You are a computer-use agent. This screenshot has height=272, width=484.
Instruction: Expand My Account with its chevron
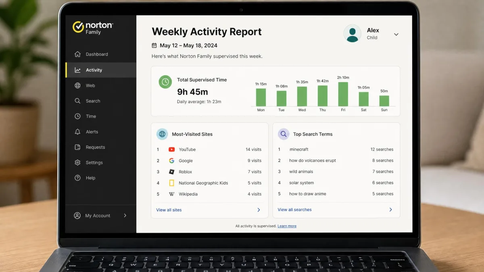[x=125, y=216]
